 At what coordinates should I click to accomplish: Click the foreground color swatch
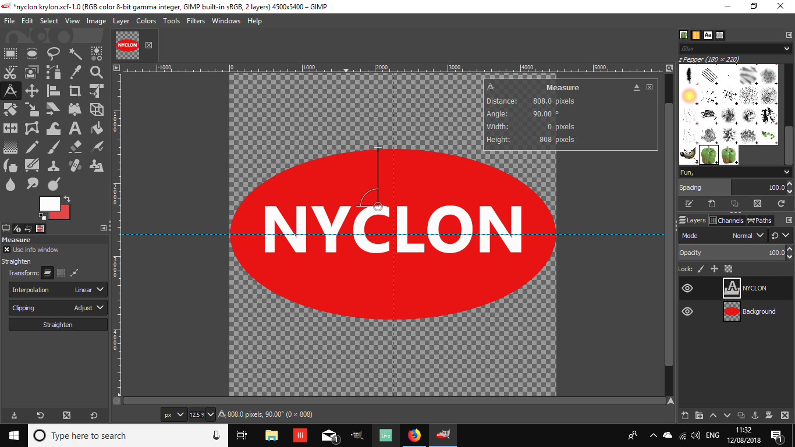click(x=49, y=204)
